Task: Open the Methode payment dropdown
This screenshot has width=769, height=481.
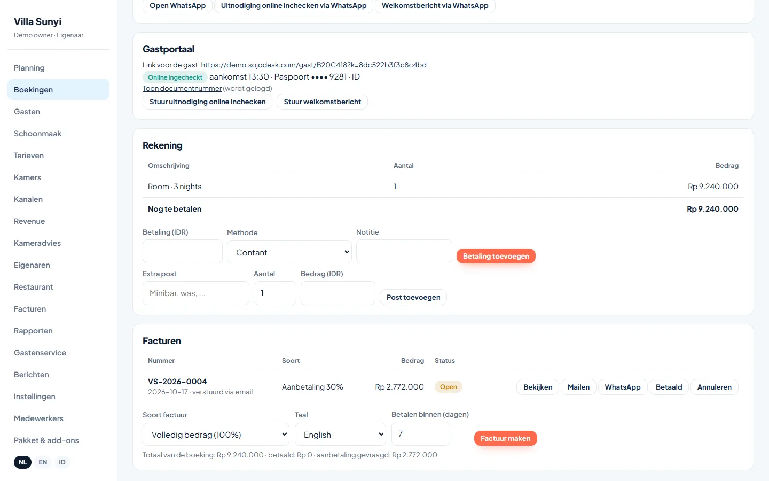Action: click(x=289, y=252)
